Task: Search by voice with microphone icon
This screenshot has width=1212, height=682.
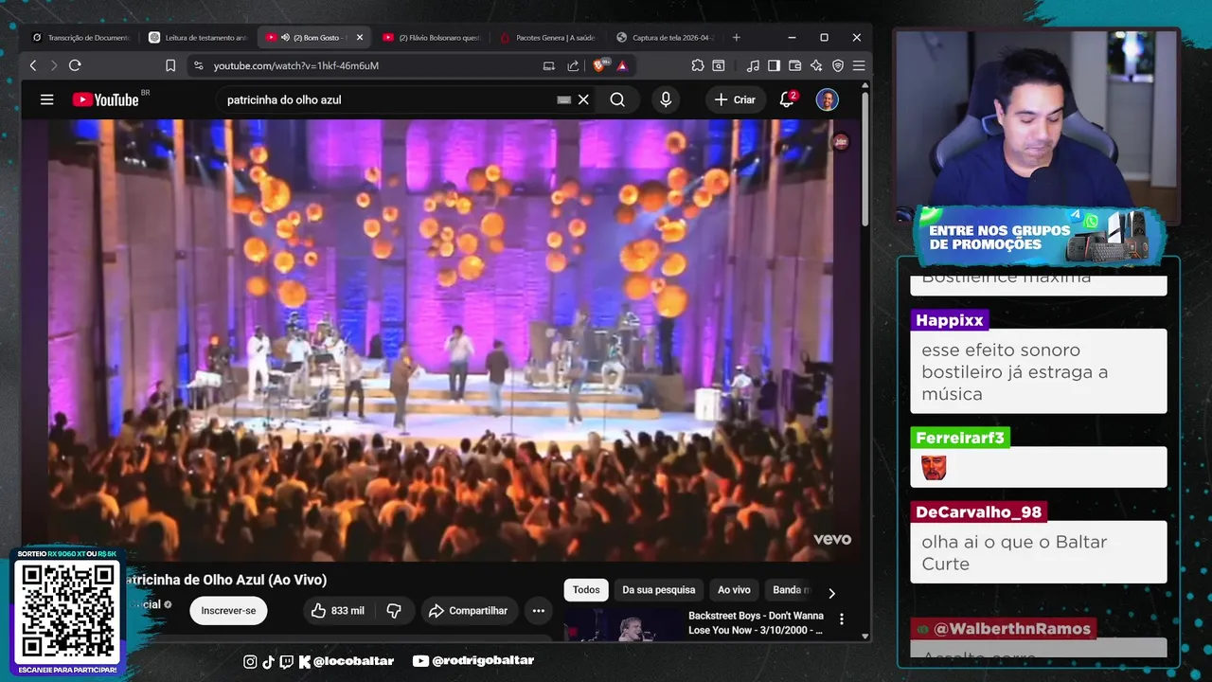Action: 666,99
